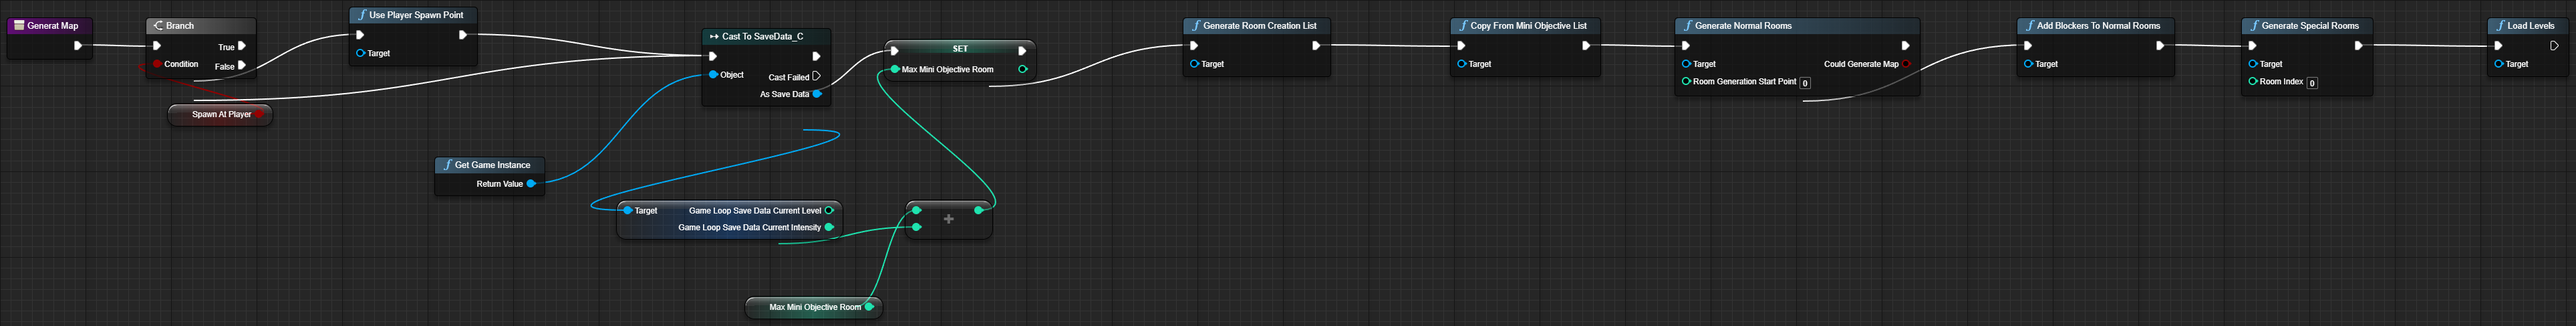Click the Cast Failed exec pin
Viewport: 2576px width, 326px height.
pos(817,76)
